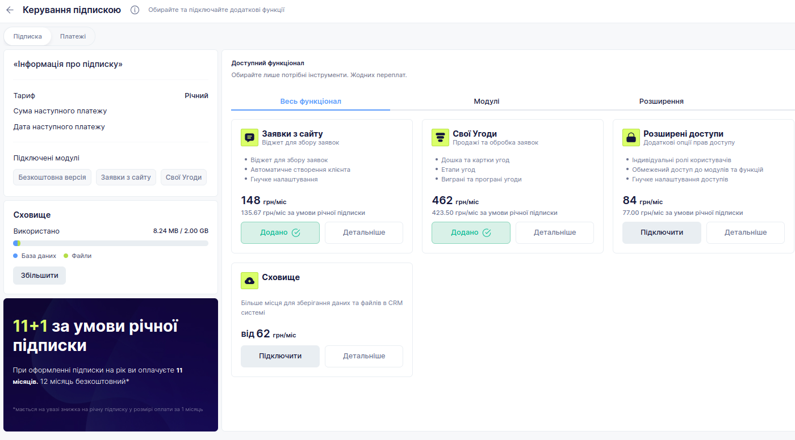Click the green Файли legend dot
The image size is (795, 440).
[x=66, y=256]
